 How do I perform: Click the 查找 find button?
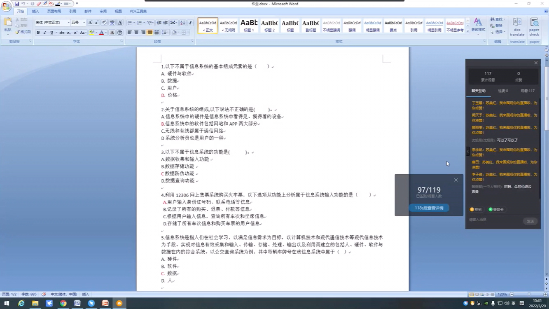pos(498,19)
